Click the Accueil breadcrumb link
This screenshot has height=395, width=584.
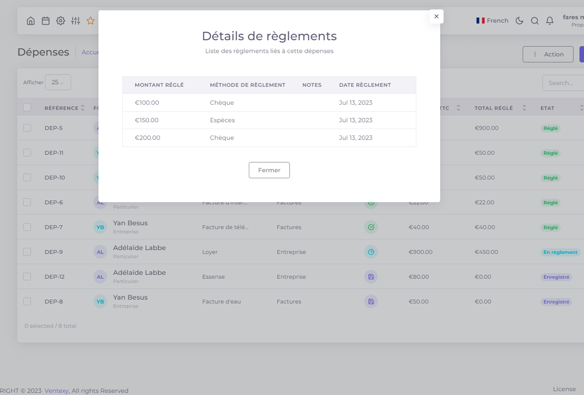click(90, 52)
